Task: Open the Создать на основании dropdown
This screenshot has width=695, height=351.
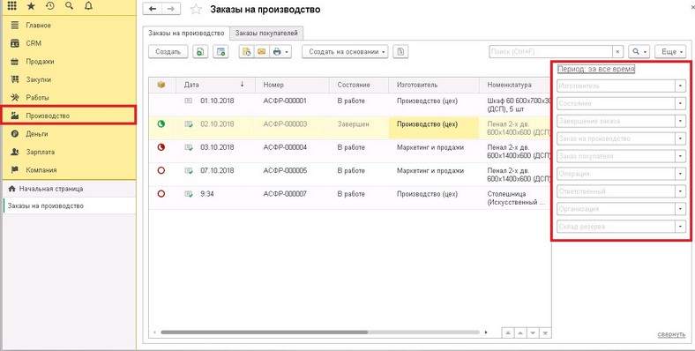Action: [x=345, y=52]
